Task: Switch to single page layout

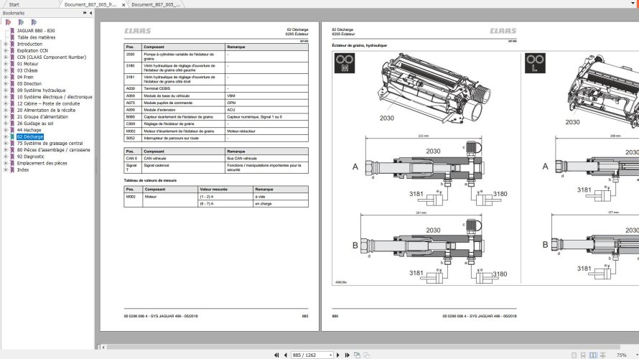Action: [x=574, y=355]
